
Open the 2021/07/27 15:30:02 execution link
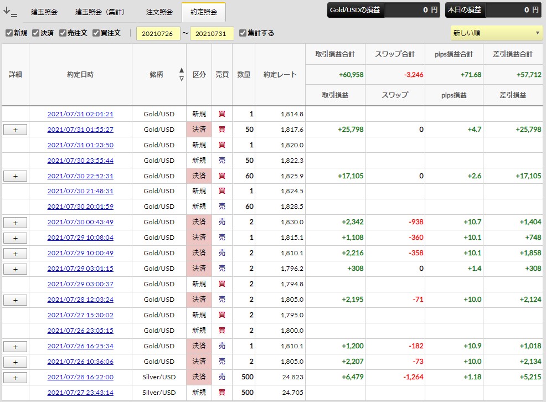tap(80, 315)
